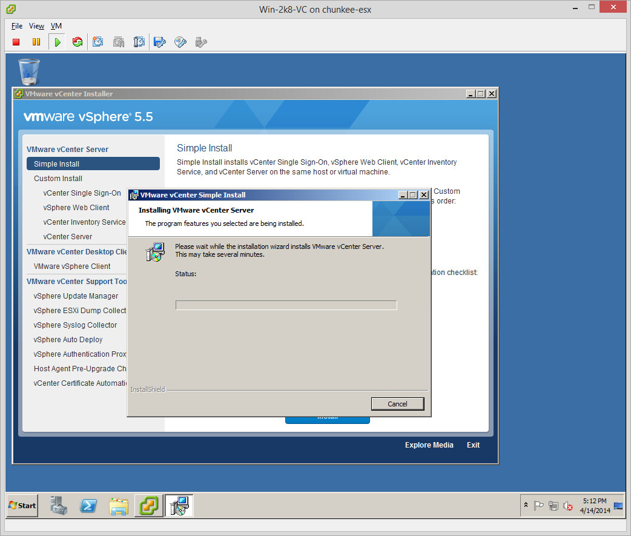This screenshot has height=536, width=631.
Task: Open the File menu
Action: (x=17, y=26)
